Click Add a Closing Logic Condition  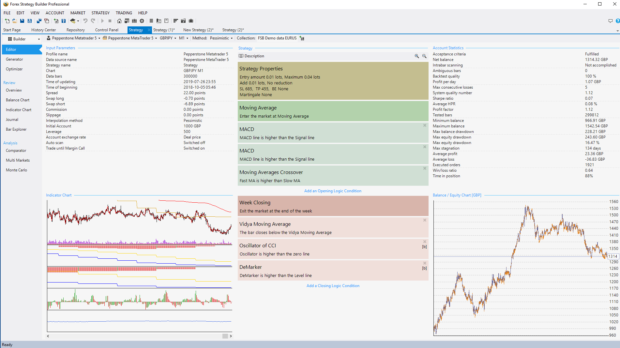click(333, 286)
